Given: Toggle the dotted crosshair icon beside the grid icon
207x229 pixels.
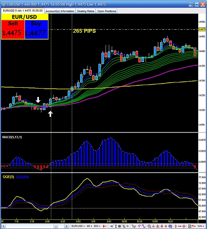Looking at the screenshot, I should 124,226.
